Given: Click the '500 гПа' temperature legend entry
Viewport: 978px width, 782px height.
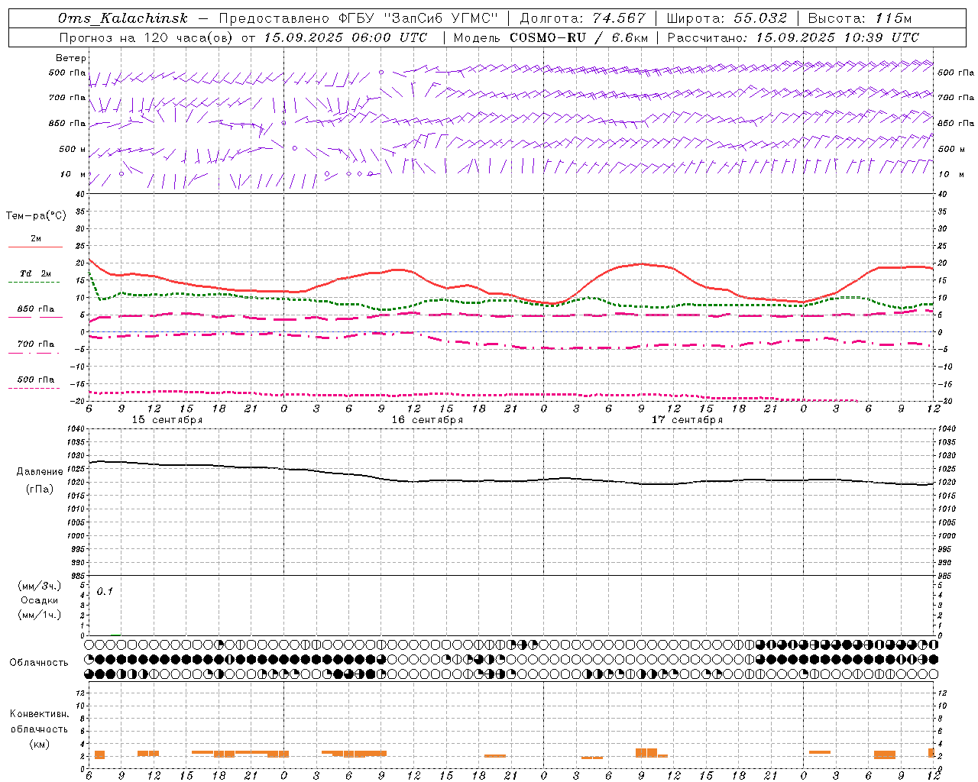Looking at the screenshot, I should [x=36, y=380].
